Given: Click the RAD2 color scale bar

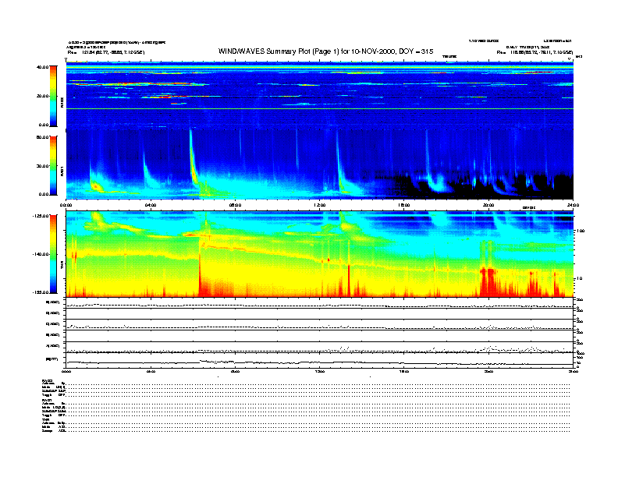Looking at the screenshot, I should coord(53,96).
